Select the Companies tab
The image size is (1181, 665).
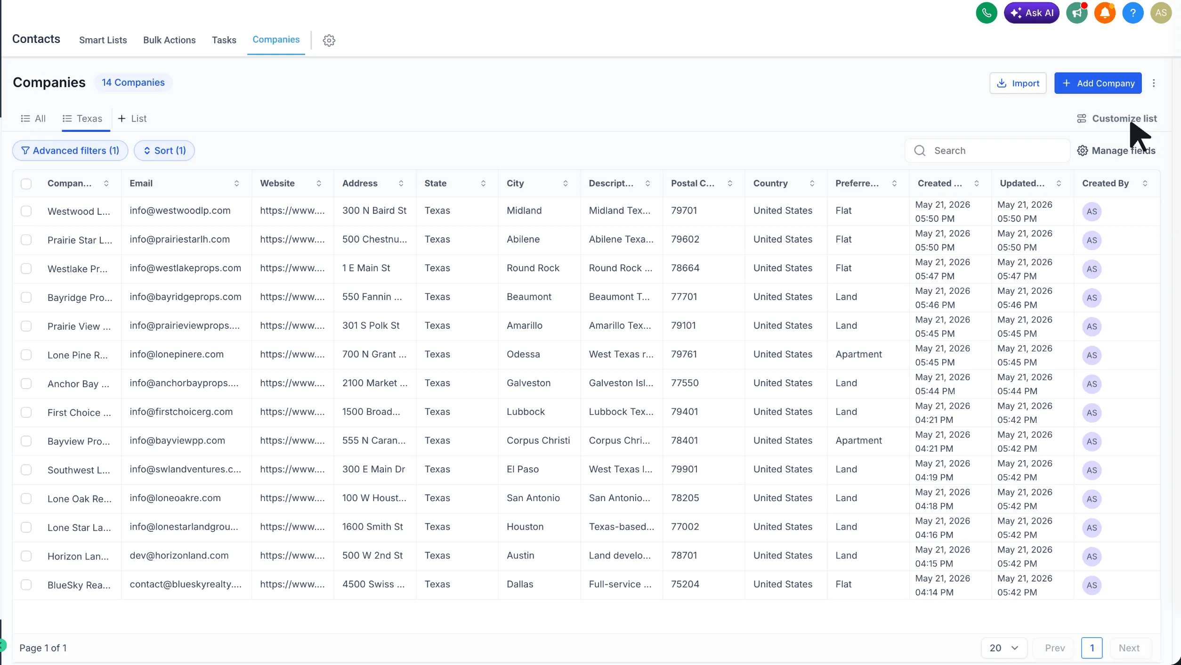pyautogui.click(x=276, y=40)
